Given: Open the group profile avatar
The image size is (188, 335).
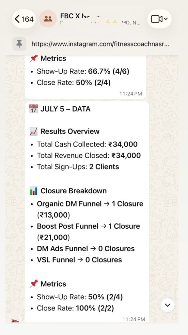Looking at the screenshot, I should click(x=48, y=19).
